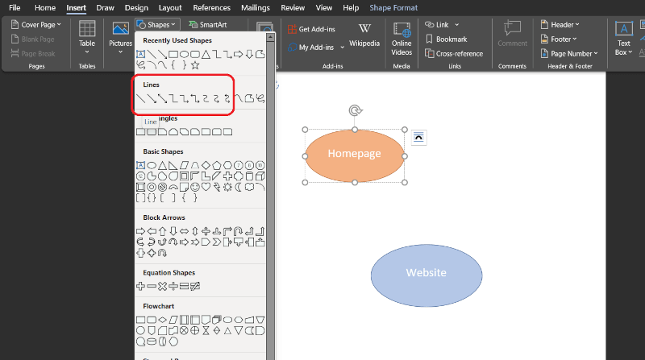Insert the star from Recently Used Shapes

click(x=195, y=65)
